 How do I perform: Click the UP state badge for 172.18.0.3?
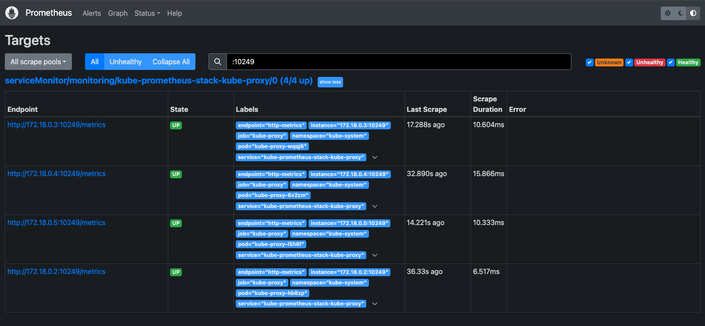coord(176,125)
